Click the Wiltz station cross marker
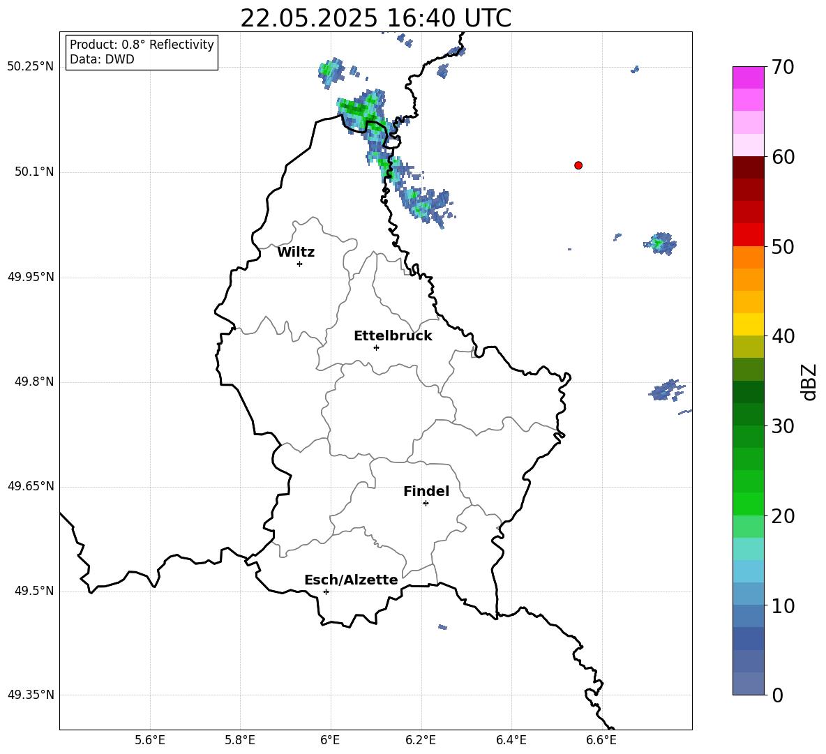The height and width of the screenshot is (754, 826). (300, 264)
